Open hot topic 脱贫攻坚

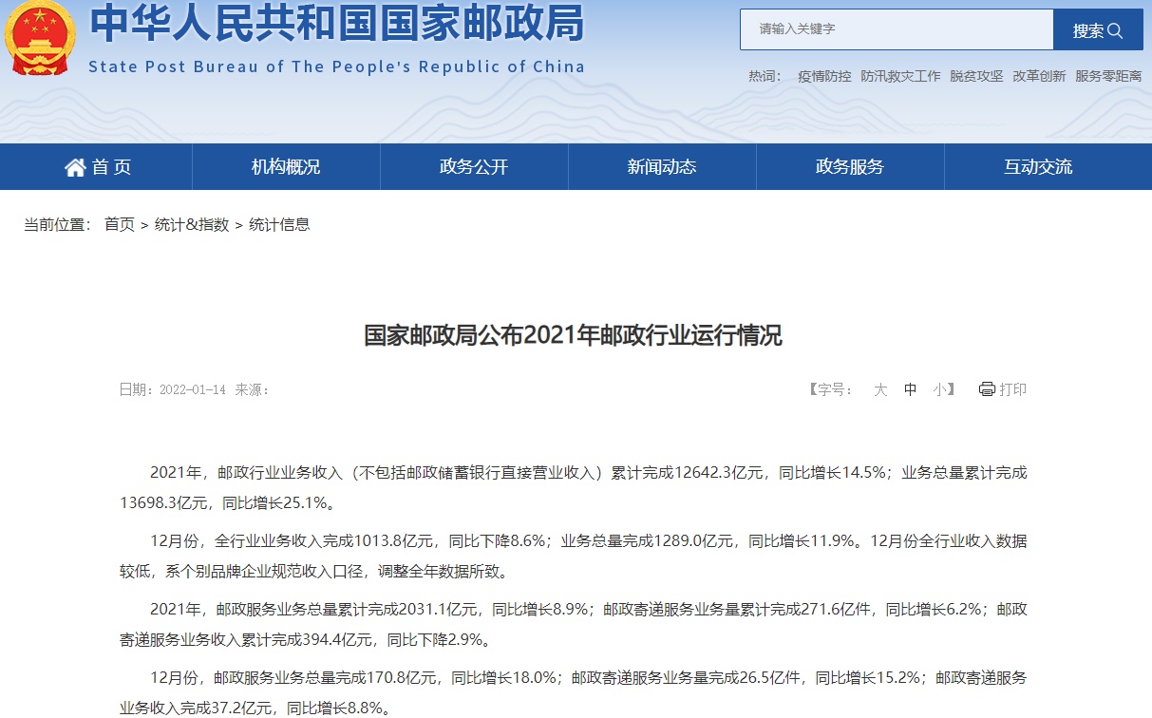click(976, 76)
